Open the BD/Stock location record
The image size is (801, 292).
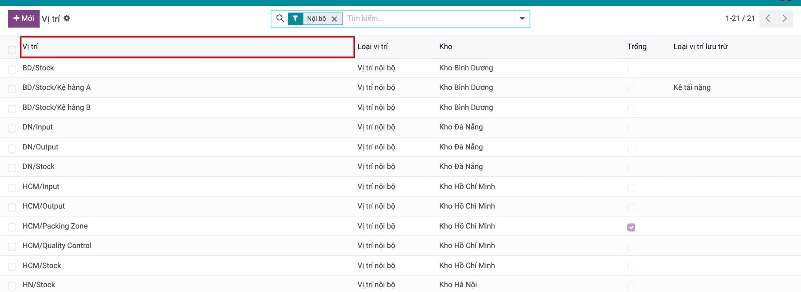(38, 68)
